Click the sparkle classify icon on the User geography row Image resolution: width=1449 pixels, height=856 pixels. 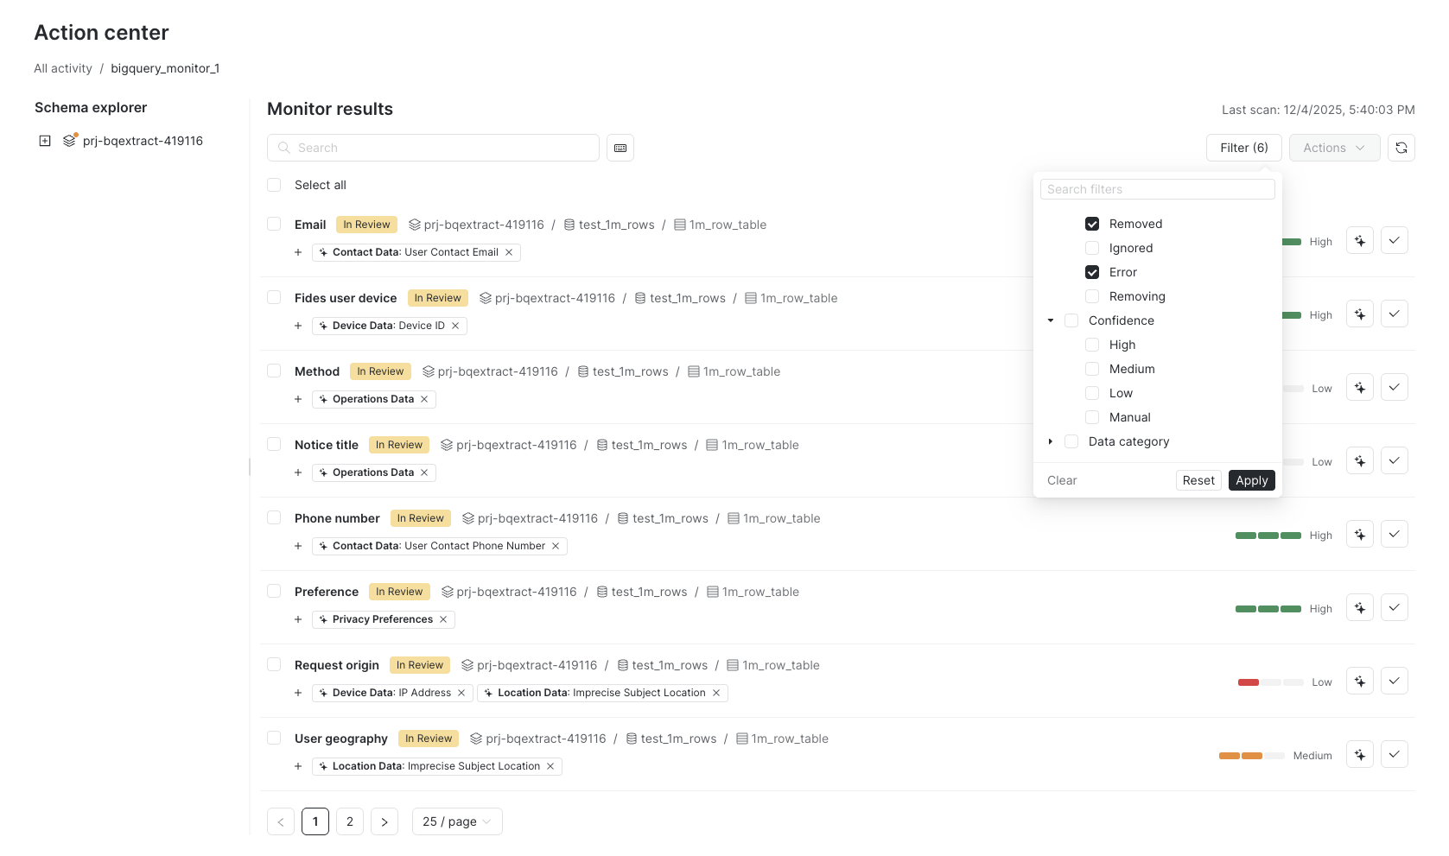click(x=1359, y=754)
